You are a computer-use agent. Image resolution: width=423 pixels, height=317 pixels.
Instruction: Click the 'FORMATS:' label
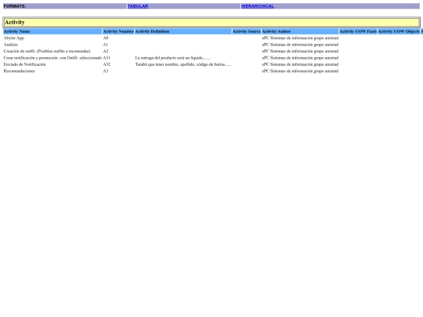click(x=15, y=6)
